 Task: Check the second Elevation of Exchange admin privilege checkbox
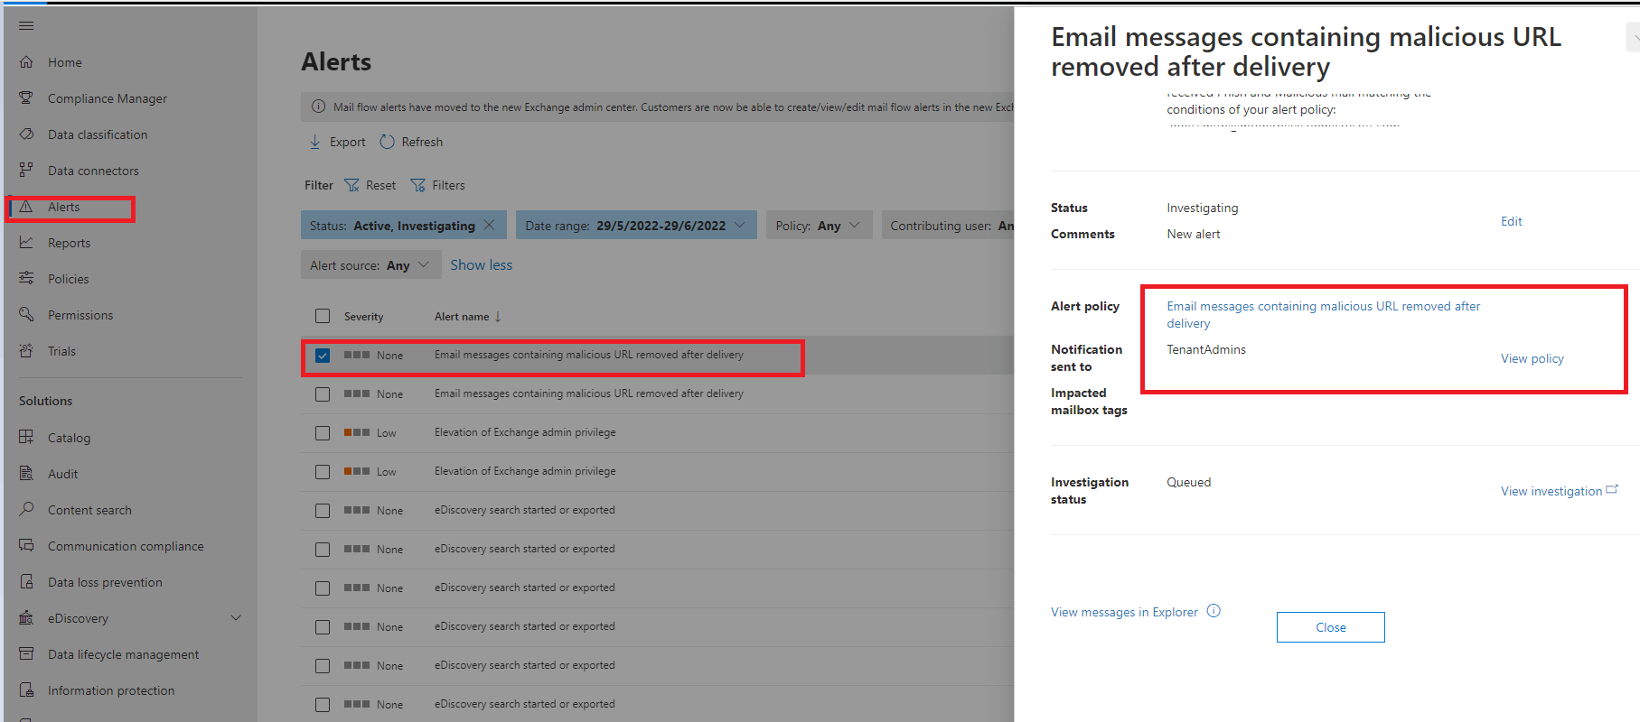(x=323, y=472)
